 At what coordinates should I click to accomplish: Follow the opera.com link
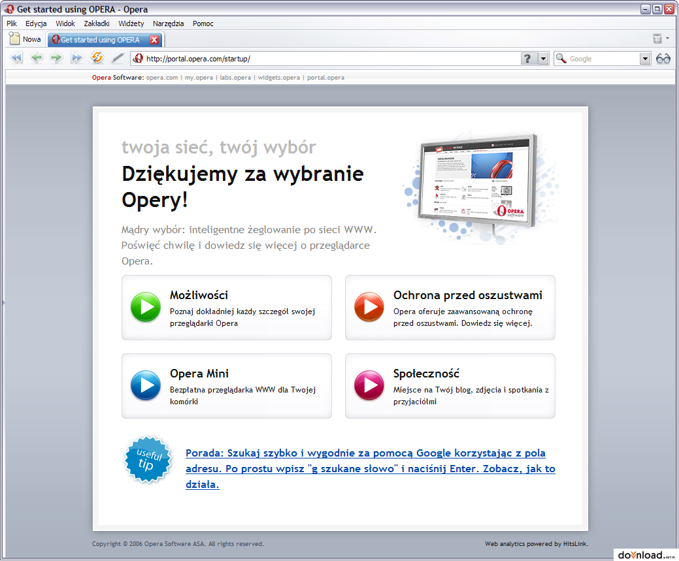[162, 78]
